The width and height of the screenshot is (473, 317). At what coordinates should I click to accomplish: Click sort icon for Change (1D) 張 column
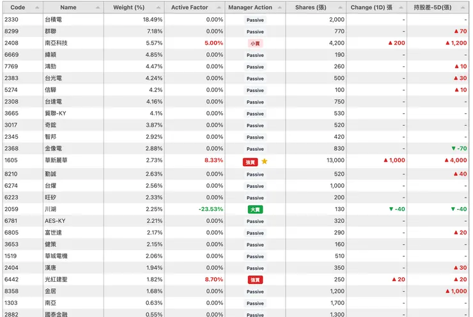pyautogui.click(x=399, y=8)
